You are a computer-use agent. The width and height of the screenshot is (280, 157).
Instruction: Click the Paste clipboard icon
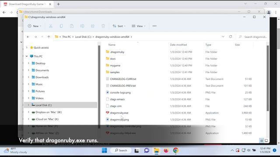pyautogui.click(x=72, y=26)
